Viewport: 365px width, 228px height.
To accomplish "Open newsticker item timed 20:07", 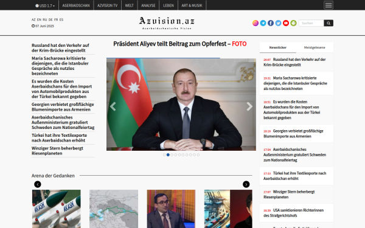I will click(296, 62).
